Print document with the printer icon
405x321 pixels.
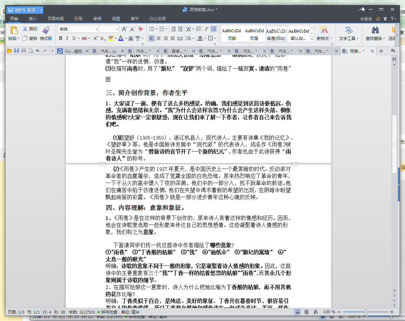pos(23,51)
